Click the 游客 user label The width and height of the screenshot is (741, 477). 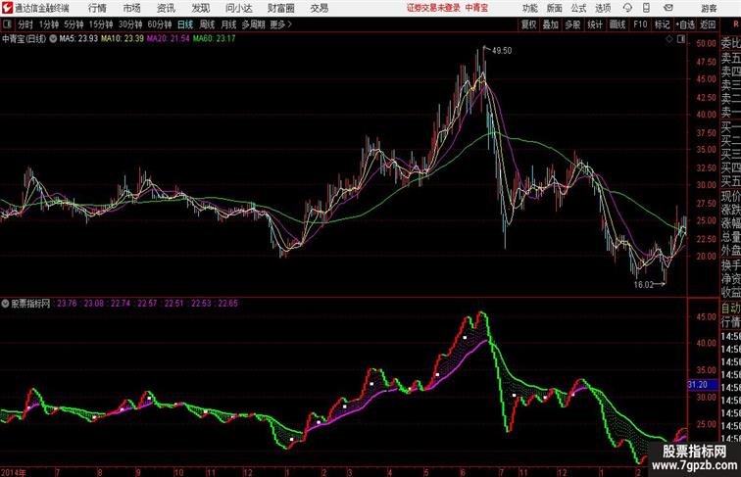[709, 8]
